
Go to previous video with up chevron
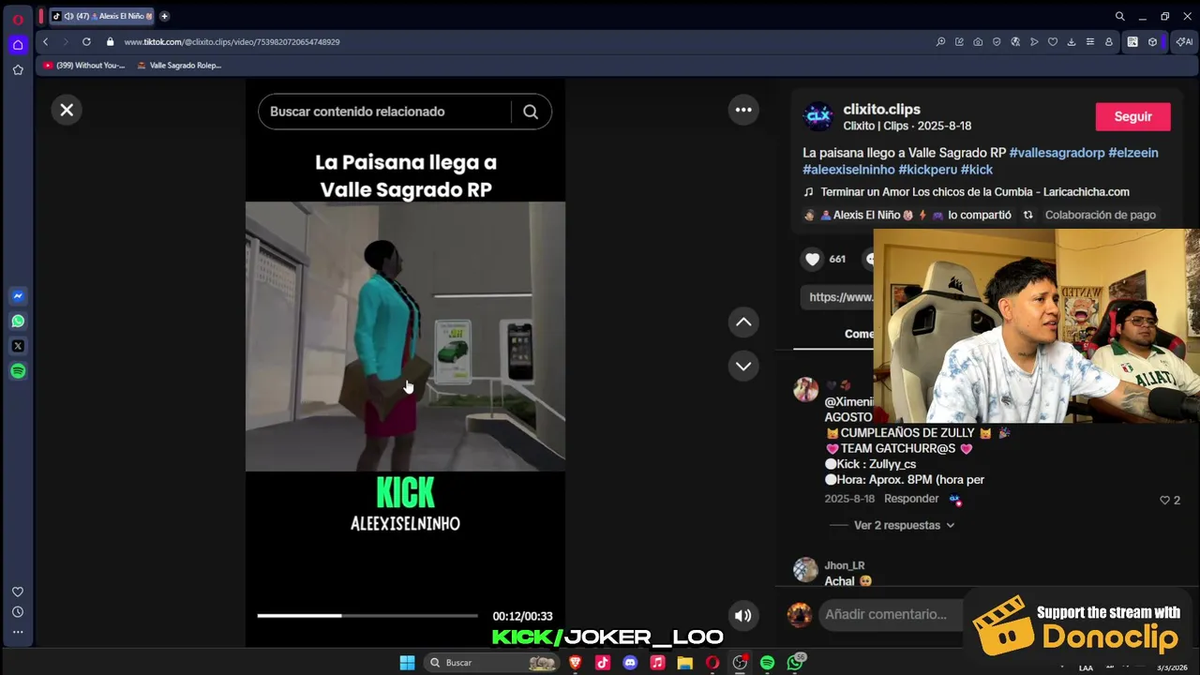click(x=743, y=322)
